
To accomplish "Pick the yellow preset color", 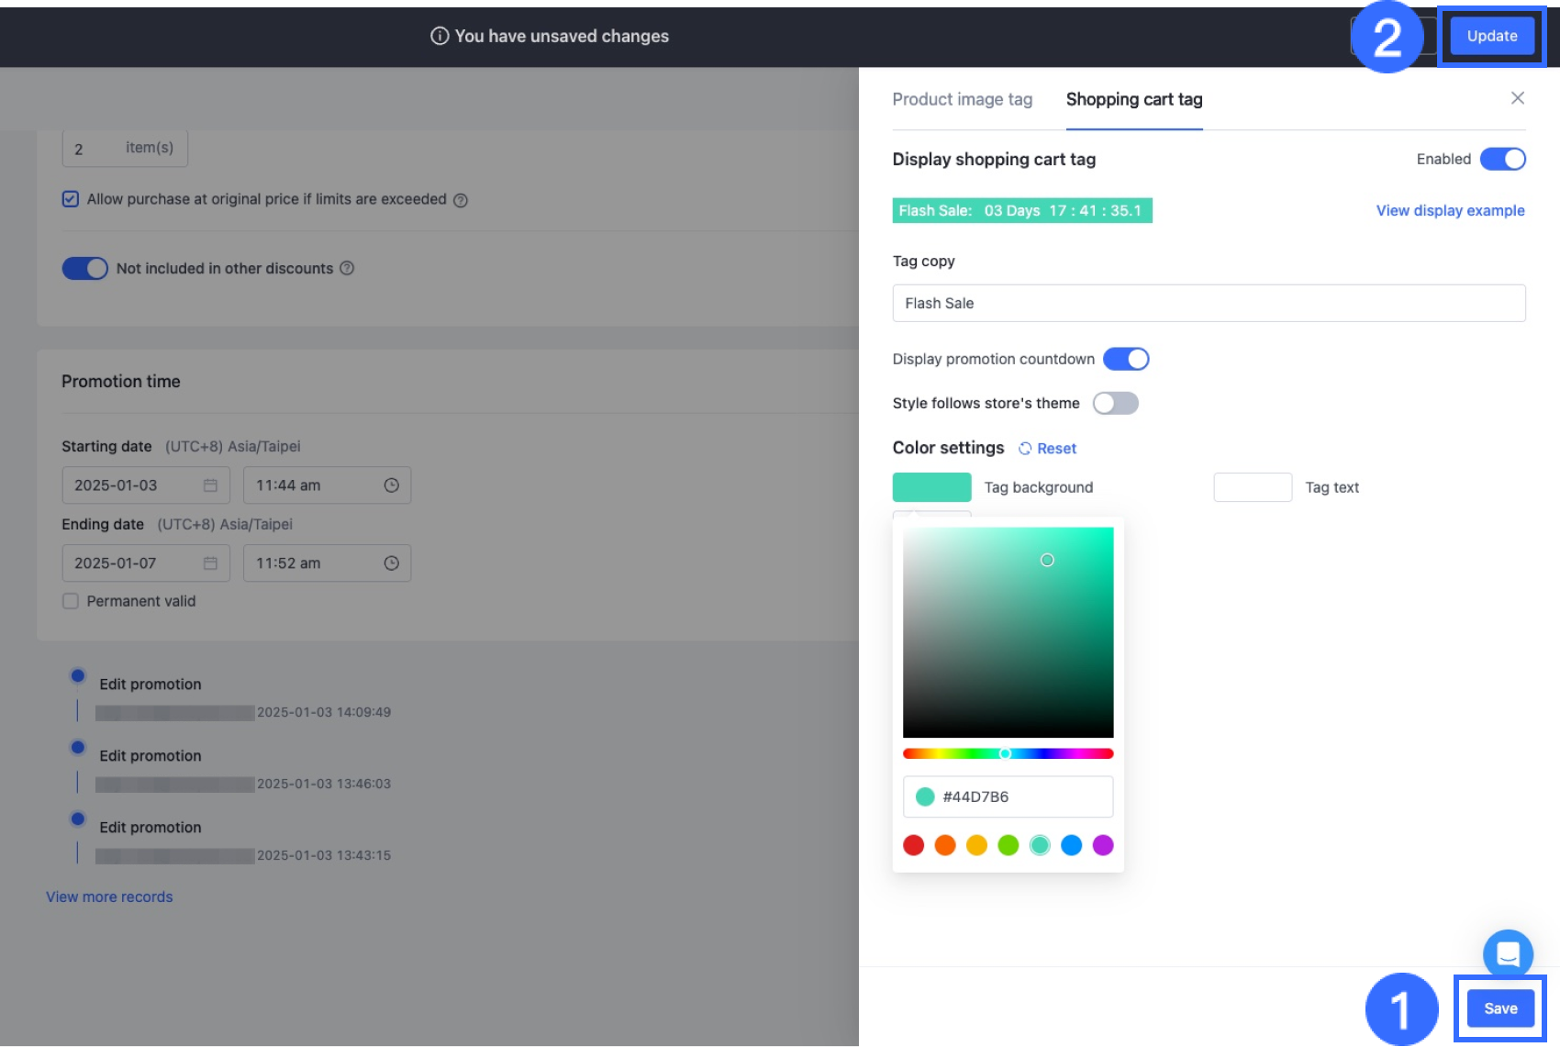I will click(x=976, y=845).
